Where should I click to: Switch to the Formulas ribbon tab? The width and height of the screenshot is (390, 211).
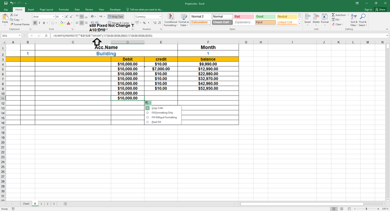coord(64,9)
